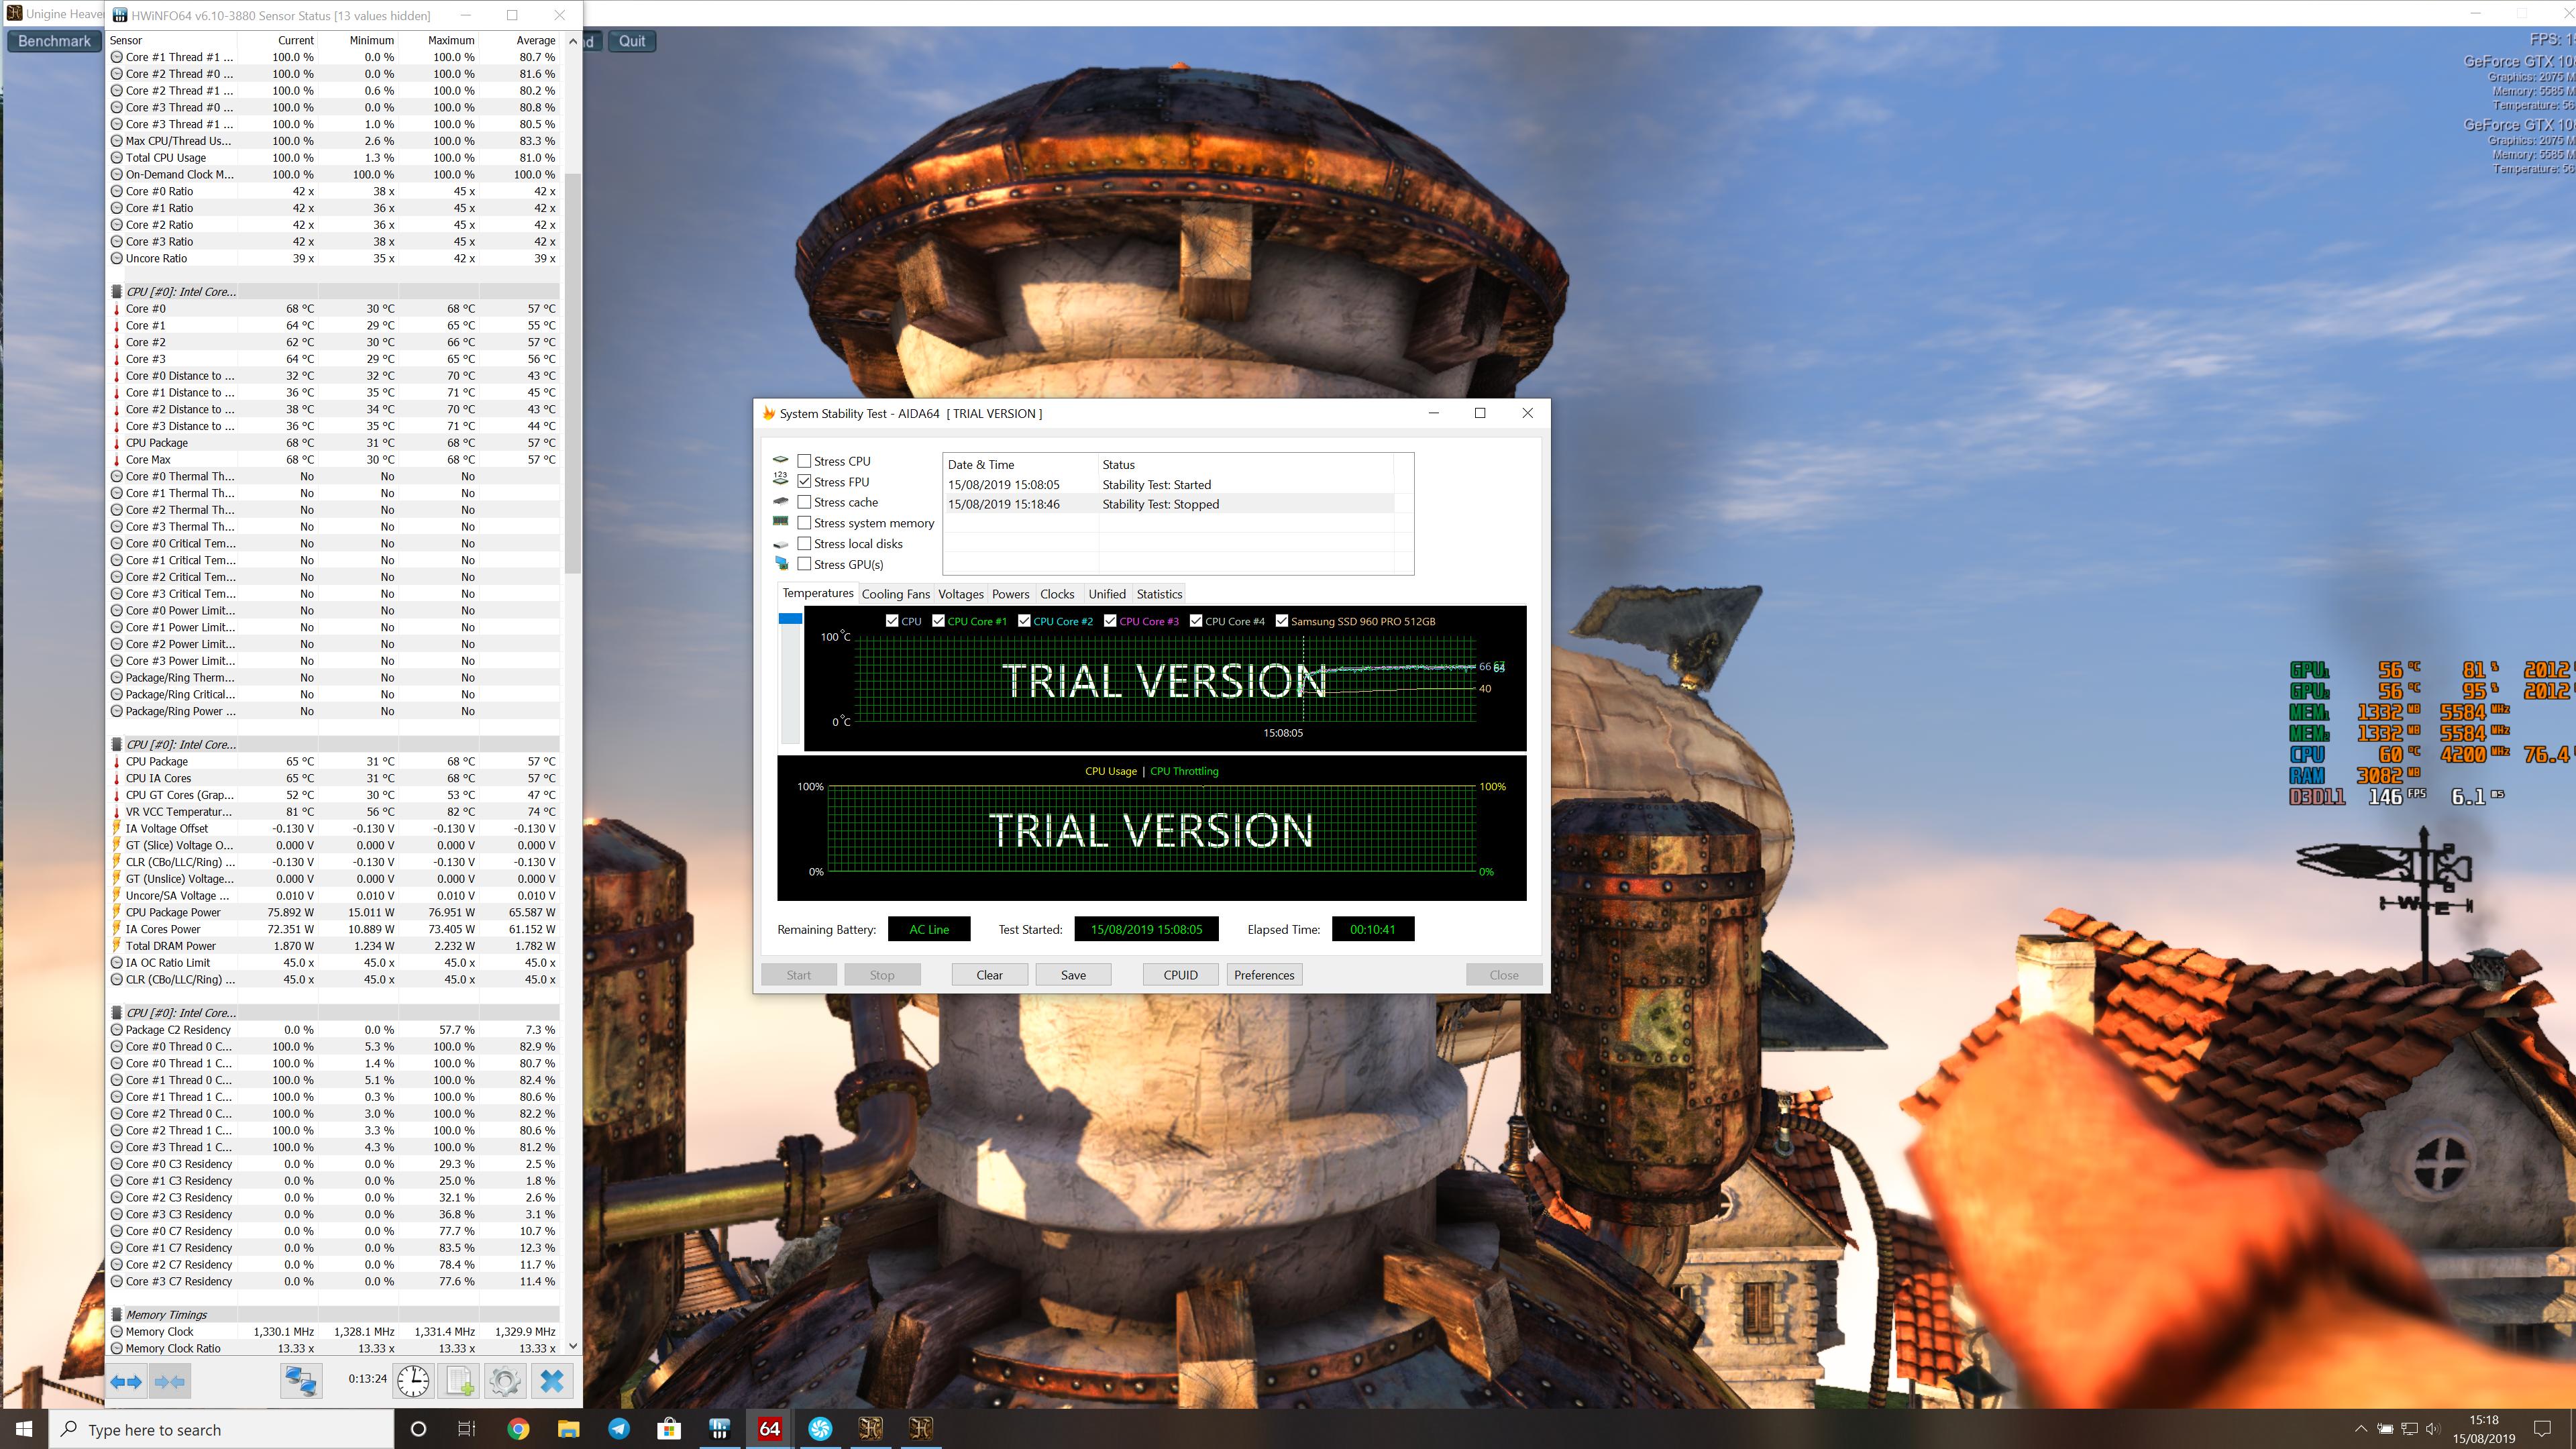
Task: Click the Save button in AIDA64
Action: 1073,975
